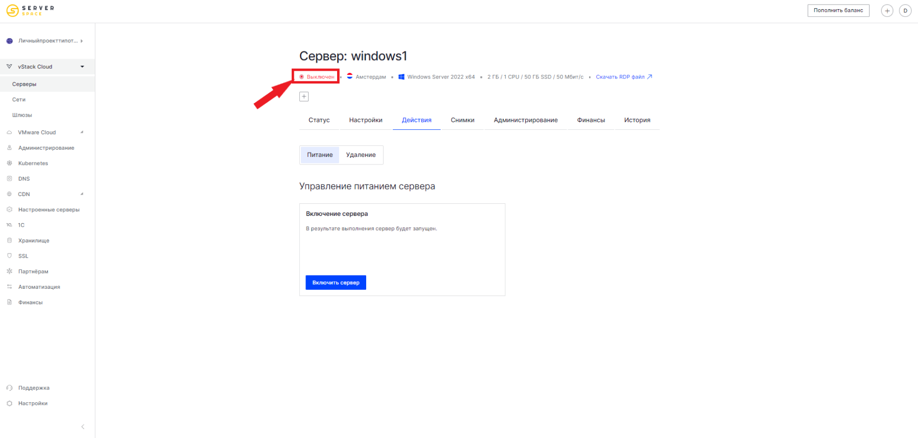Open Автоматизация in the sidebar
The width and height of the screenshot is (918, 438).
pyautogui.click(x=39, y=287)
